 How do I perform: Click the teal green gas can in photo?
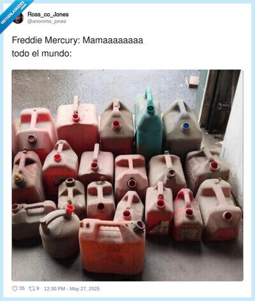(149, 123)
